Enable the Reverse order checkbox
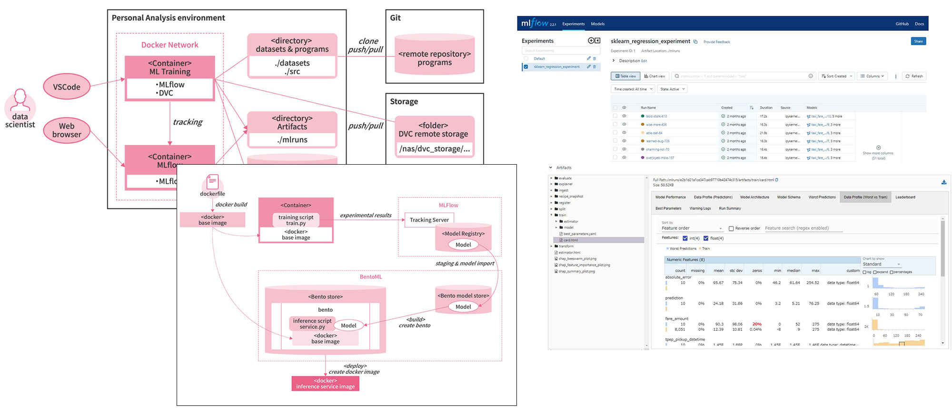 [731, 228]
